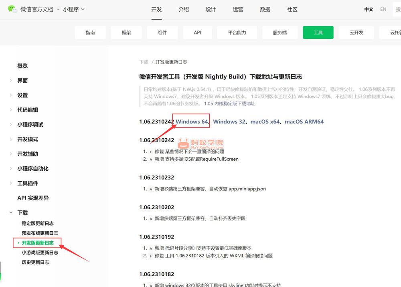Download the macOS x64 build
401x287 pixels.
pyautogui.click(x=265, y=121)
